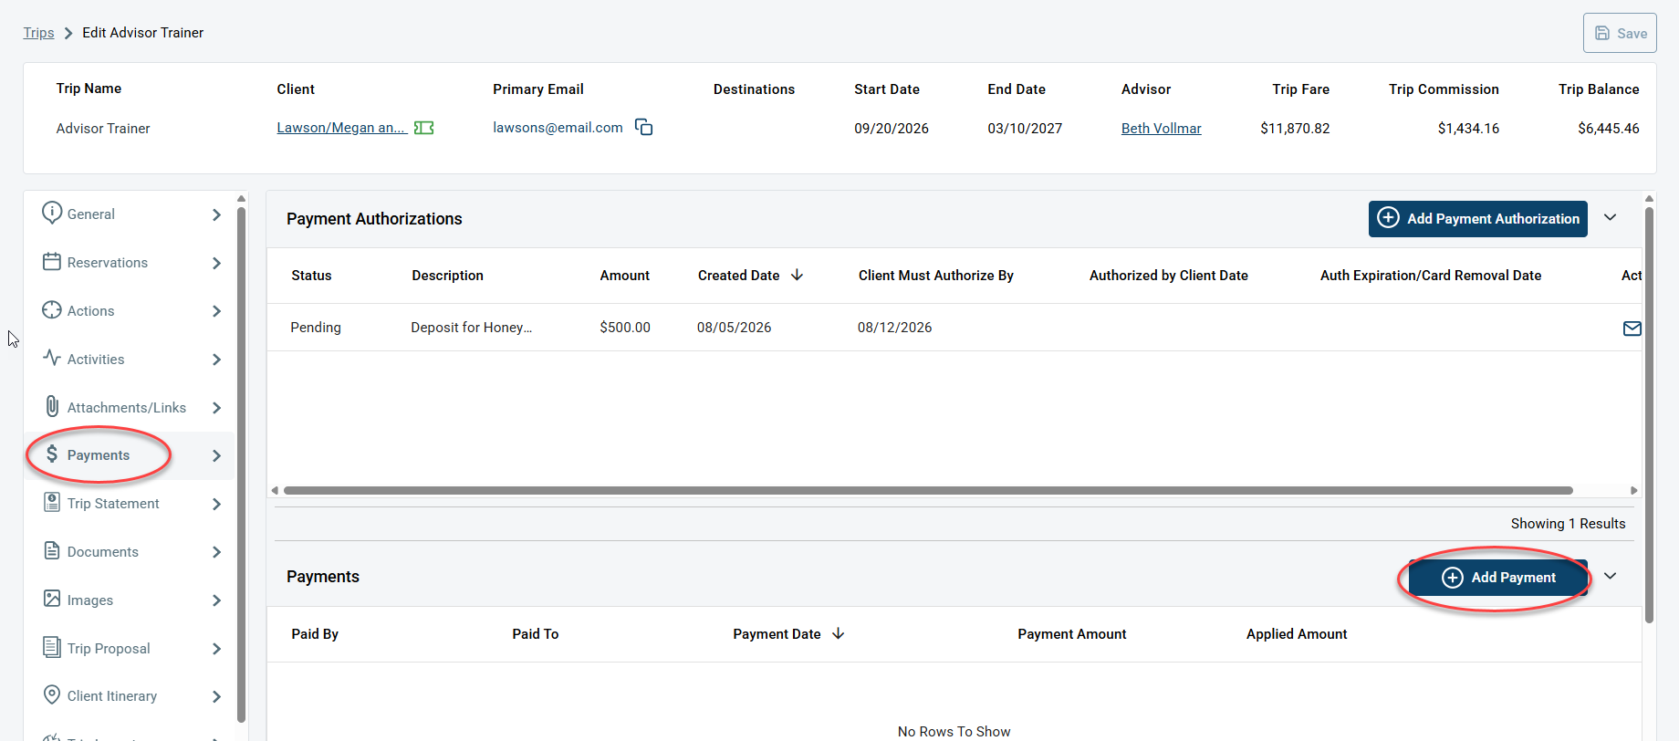Click the Attachments/Links paperclip icon
This screenshot has width=1679, height=741.
click(52, 406)
